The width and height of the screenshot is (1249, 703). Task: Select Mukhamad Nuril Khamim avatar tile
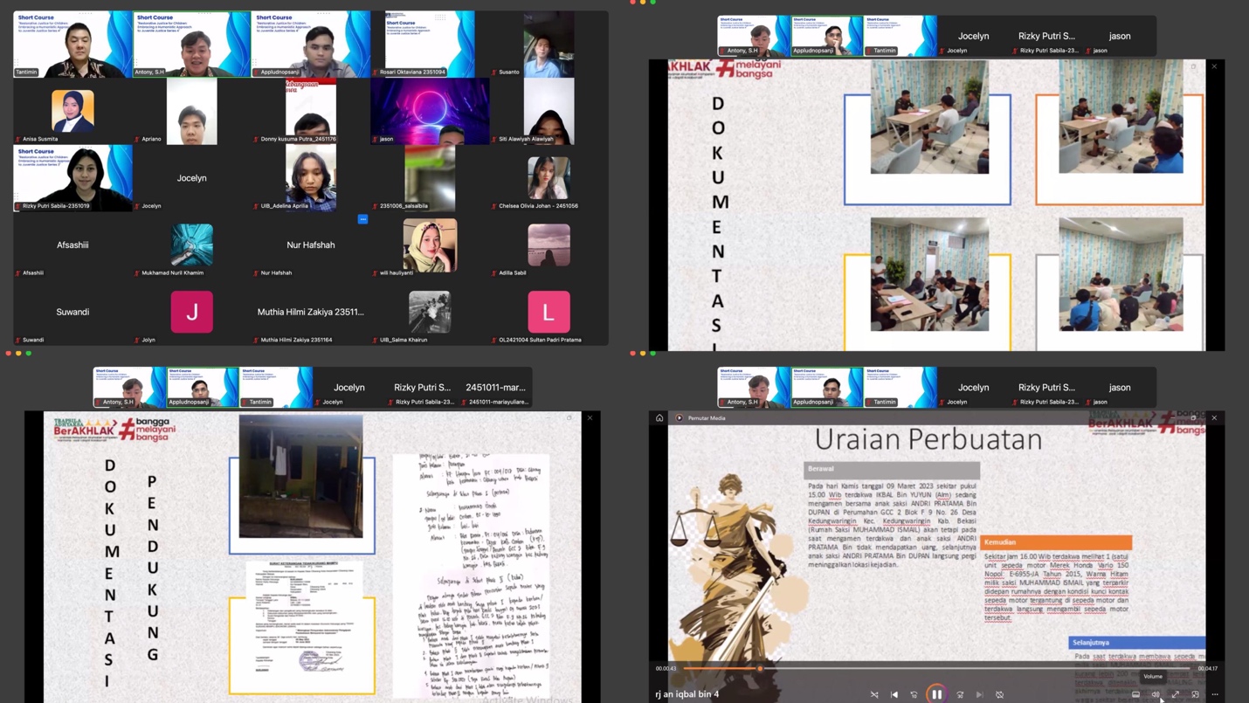(191, 245)
